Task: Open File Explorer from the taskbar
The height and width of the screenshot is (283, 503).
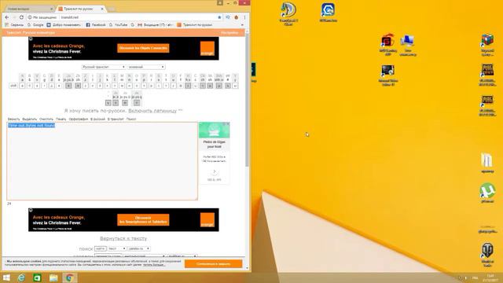Action: click(x=53, y=277)
